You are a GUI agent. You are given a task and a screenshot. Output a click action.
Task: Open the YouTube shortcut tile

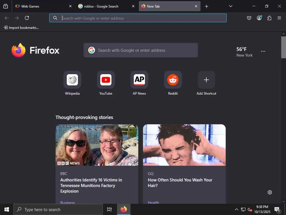point(106,83)
